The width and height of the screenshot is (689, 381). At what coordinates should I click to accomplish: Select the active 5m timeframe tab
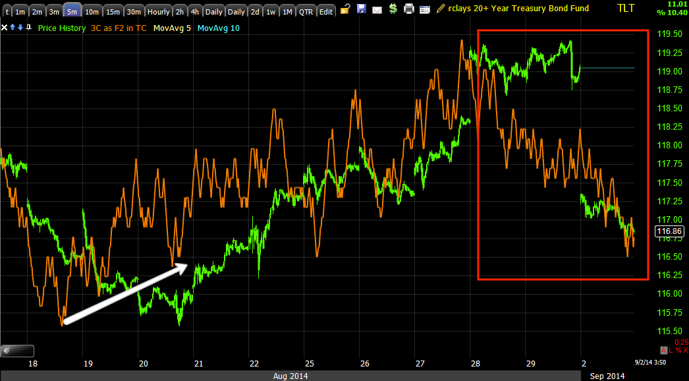[x=72, y=11]
